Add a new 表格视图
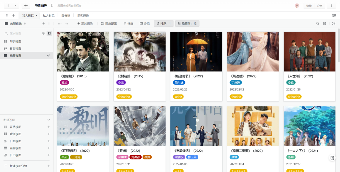This screenshot has width=340, height=172. pyautogui.click(x=49, y=127)
